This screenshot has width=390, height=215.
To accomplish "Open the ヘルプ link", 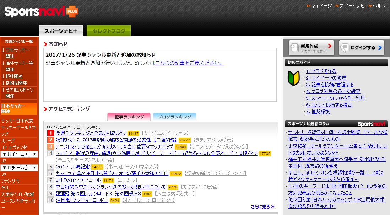I will (379, 6).
